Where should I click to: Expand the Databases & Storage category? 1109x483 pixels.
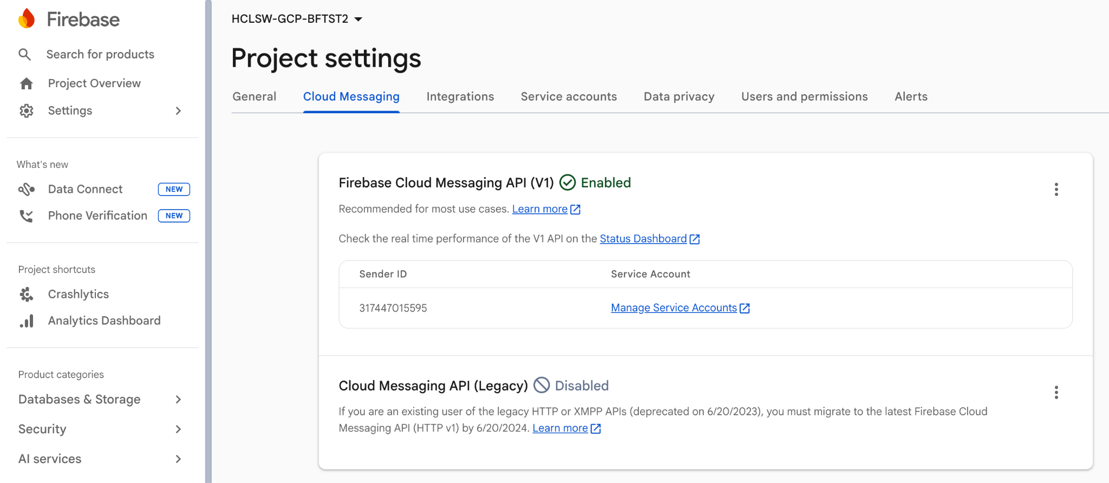coord(178,399)
